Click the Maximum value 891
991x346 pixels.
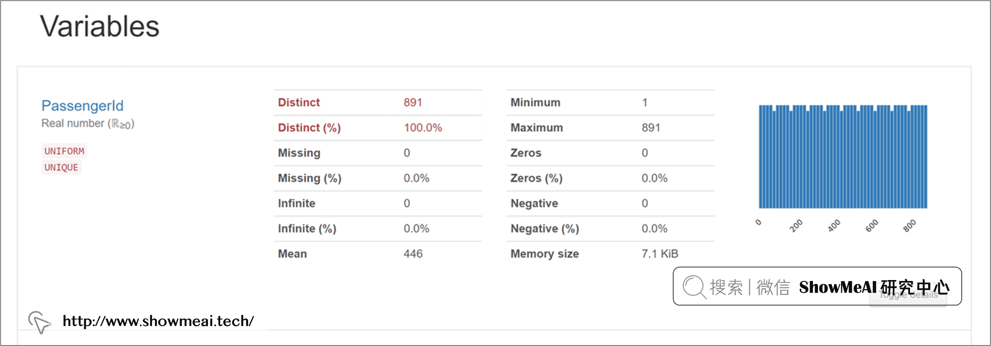click(650, 128)
